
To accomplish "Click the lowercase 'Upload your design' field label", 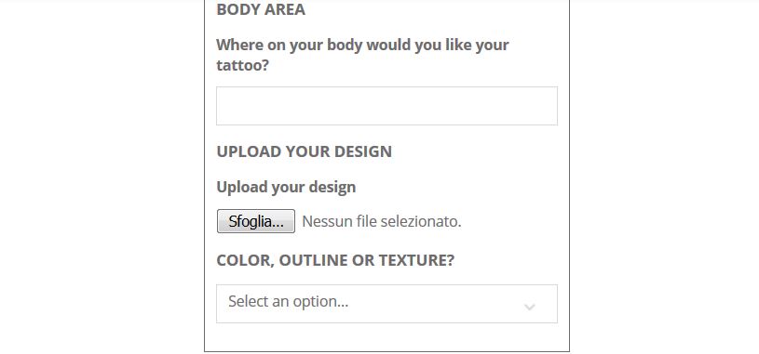I will click(286, 188).
